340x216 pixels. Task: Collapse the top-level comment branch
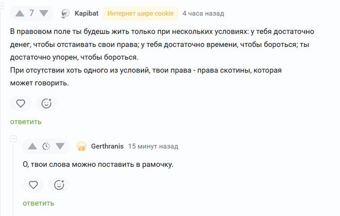pyautogui.click(x=1, y=6)
